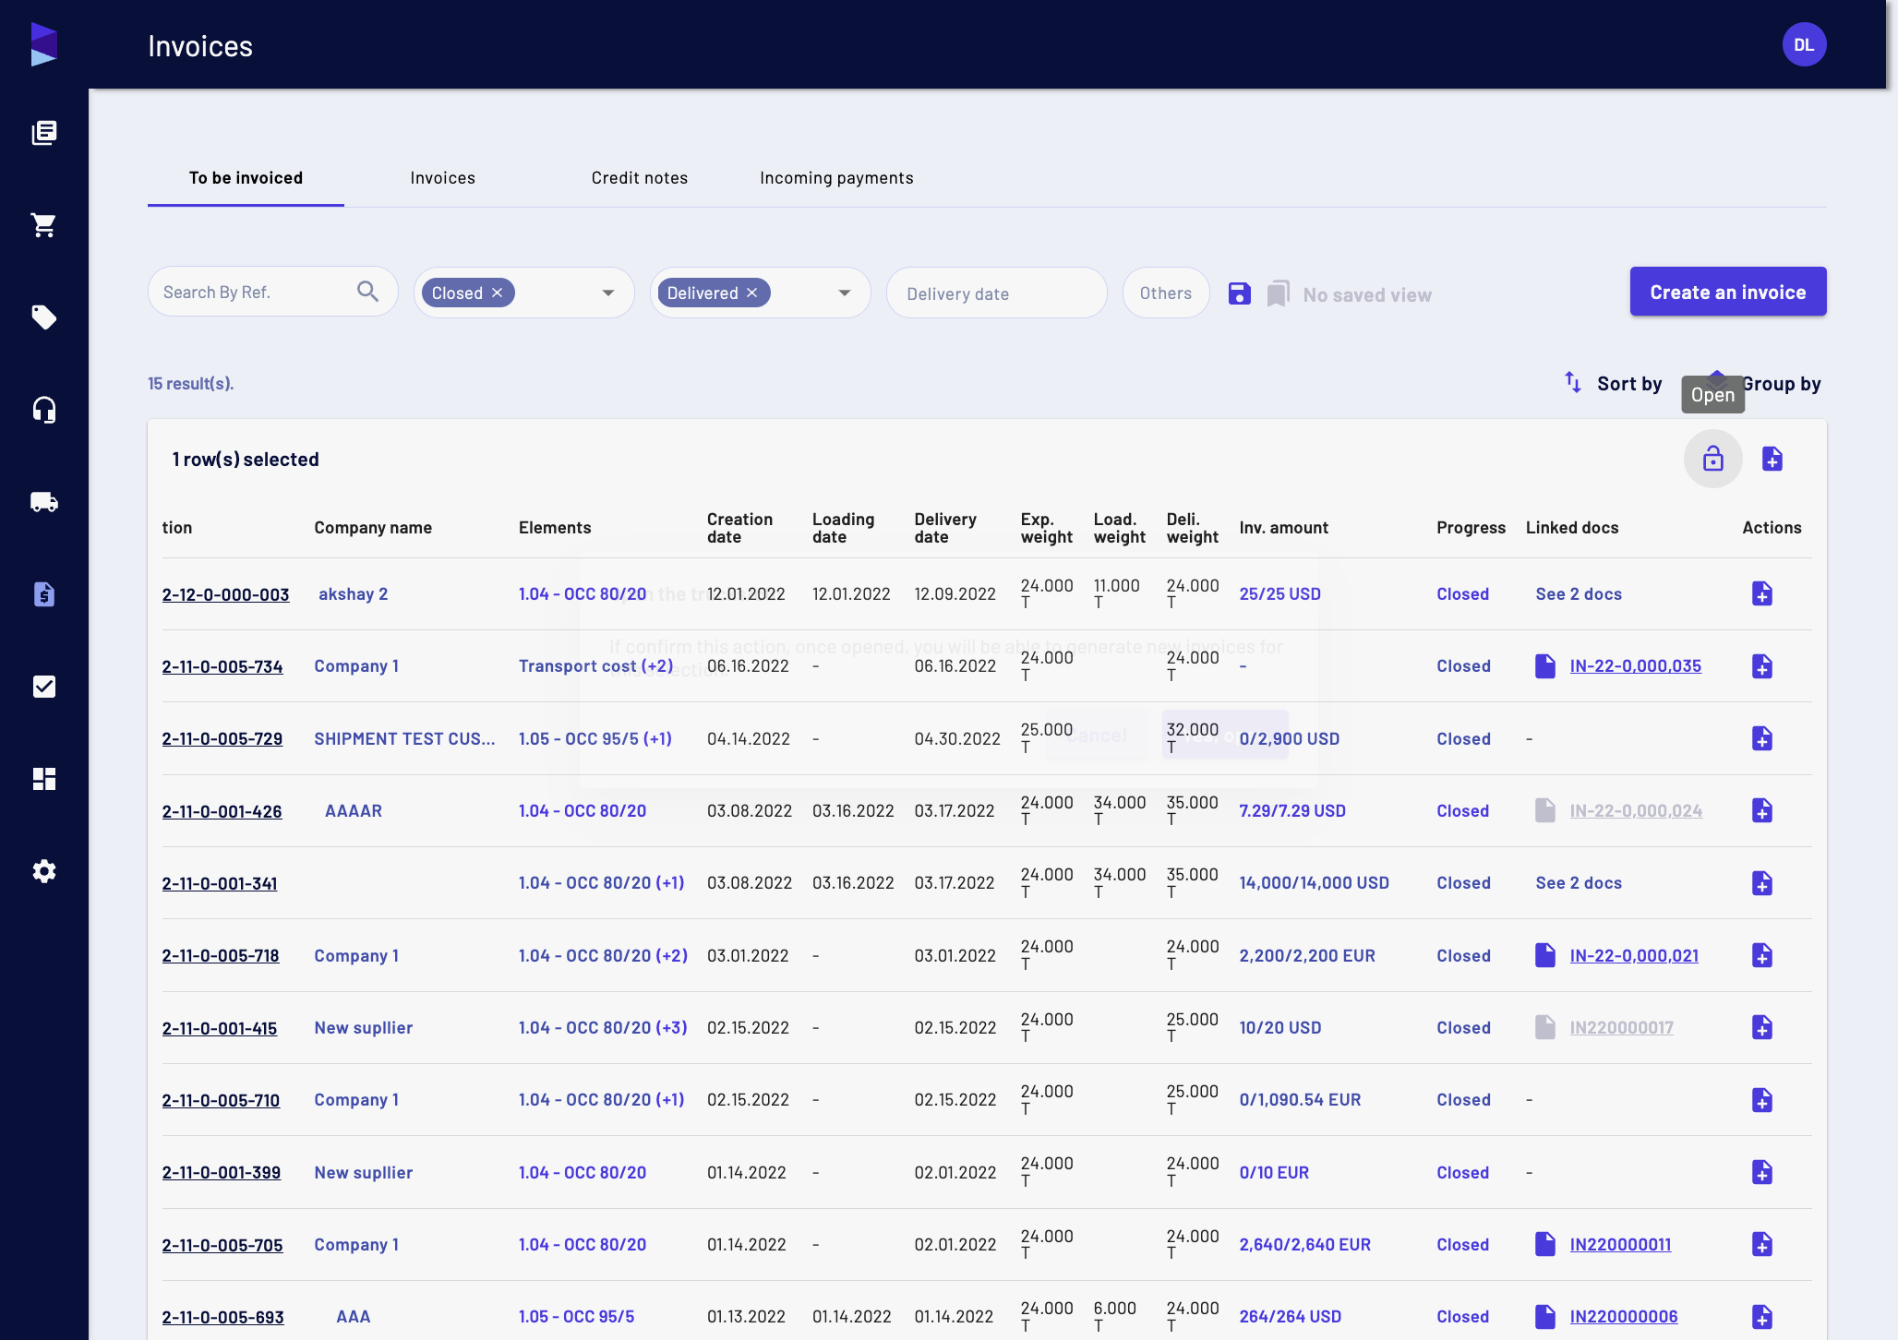This screenshot has height=1340, width=1898.
Task: Click the create invoice icon beside unlock
Action: [x=1772, y=459]
